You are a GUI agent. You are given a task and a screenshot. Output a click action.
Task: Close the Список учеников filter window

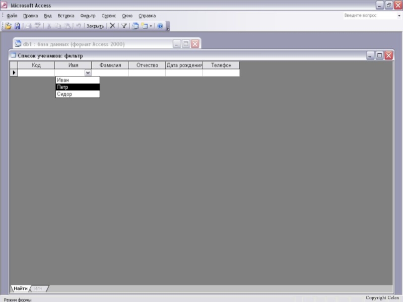(388, 55)
